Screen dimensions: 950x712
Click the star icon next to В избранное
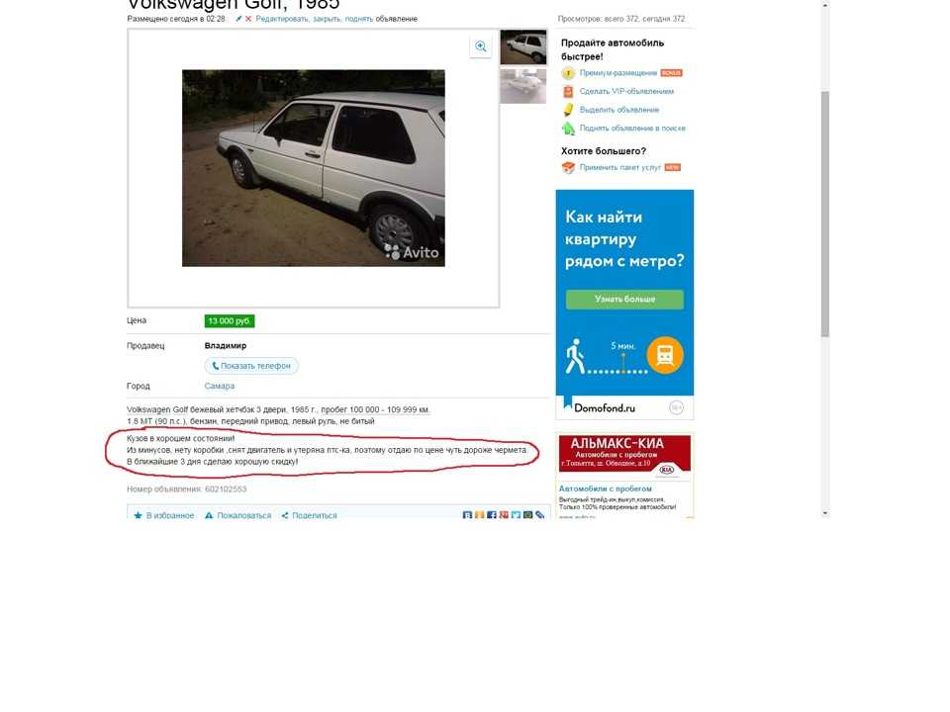pos(139,515)
